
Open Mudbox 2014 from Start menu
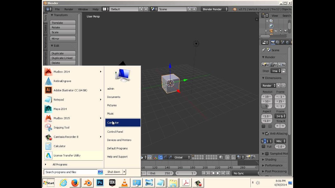73,72
